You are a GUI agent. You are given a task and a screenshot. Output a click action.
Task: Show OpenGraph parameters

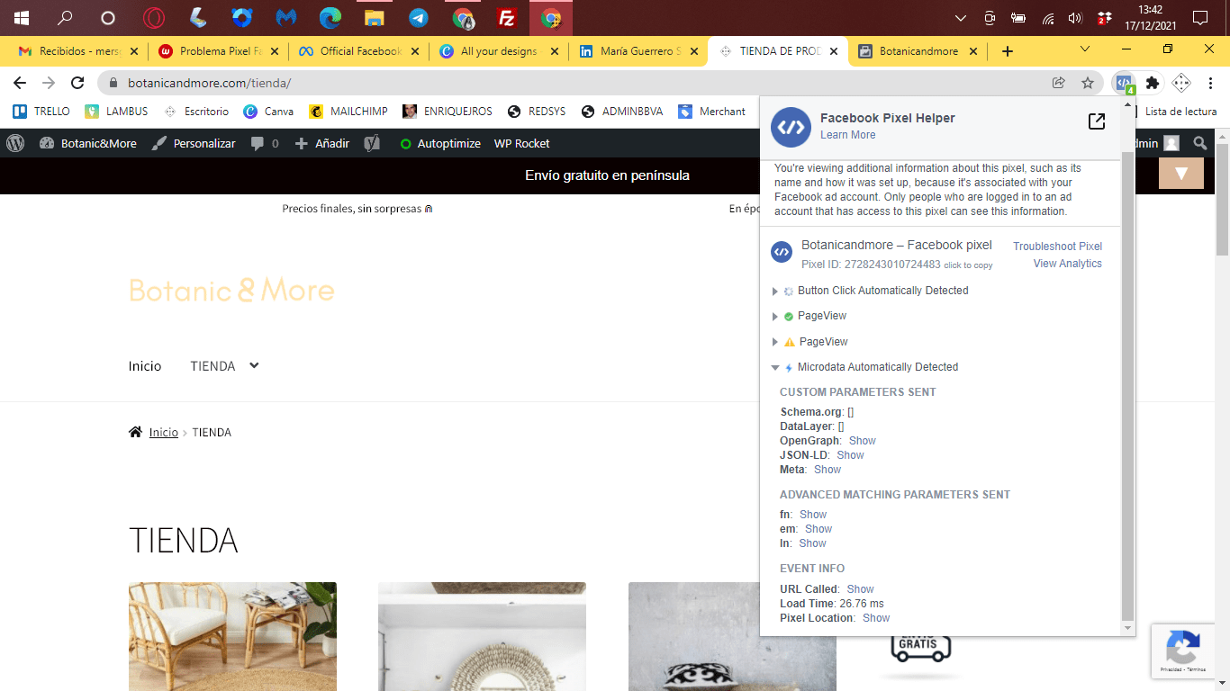862,441
